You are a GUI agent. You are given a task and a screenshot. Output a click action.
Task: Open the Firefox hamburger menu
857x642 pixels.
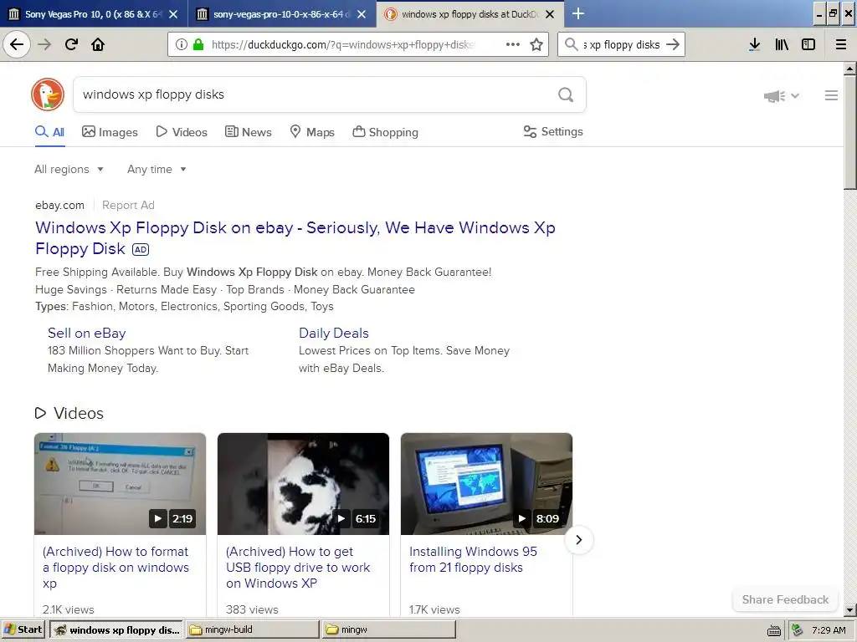coord(840,44)
